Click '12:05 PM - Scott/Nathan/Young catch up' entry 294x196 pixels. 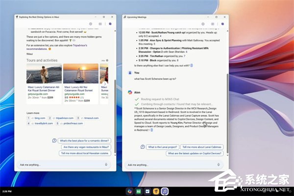(x=178, y=34)
